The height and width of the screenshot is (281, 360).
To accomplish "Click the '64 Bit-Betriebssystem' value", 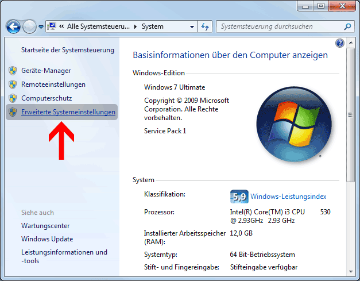I will pos(262,255).
